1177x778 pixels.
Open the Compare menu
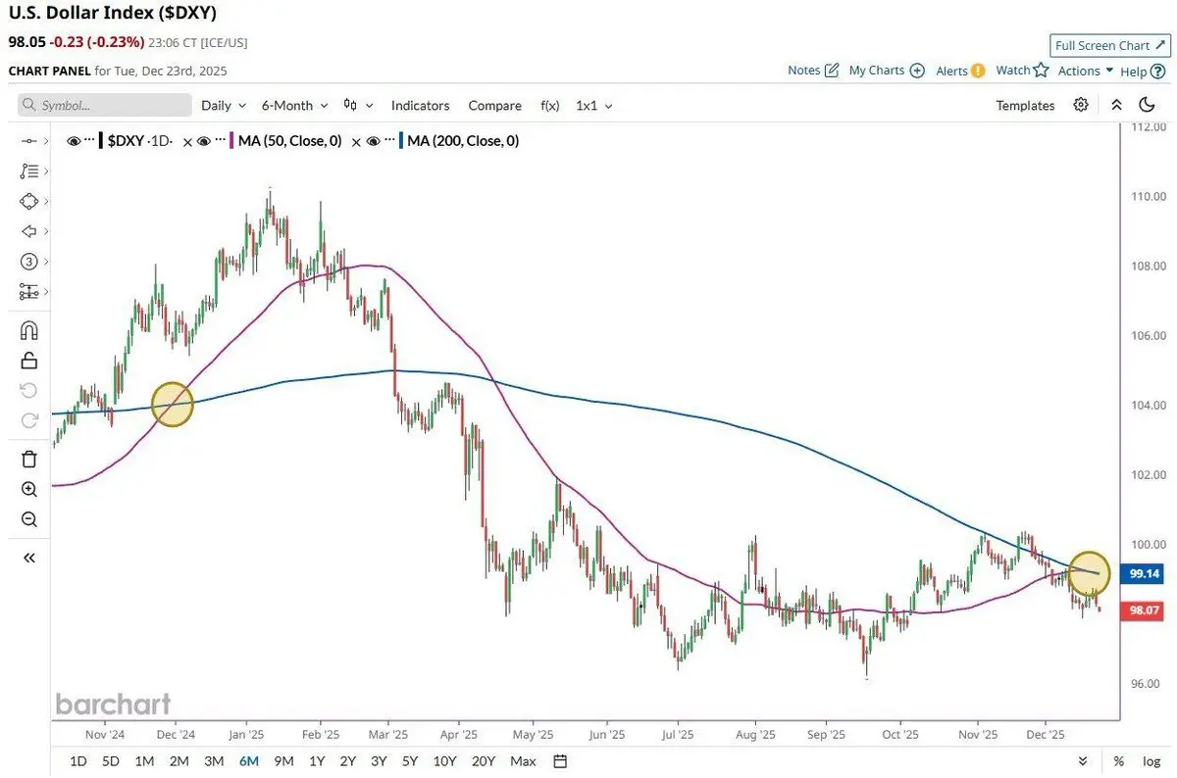pos(495,105)
